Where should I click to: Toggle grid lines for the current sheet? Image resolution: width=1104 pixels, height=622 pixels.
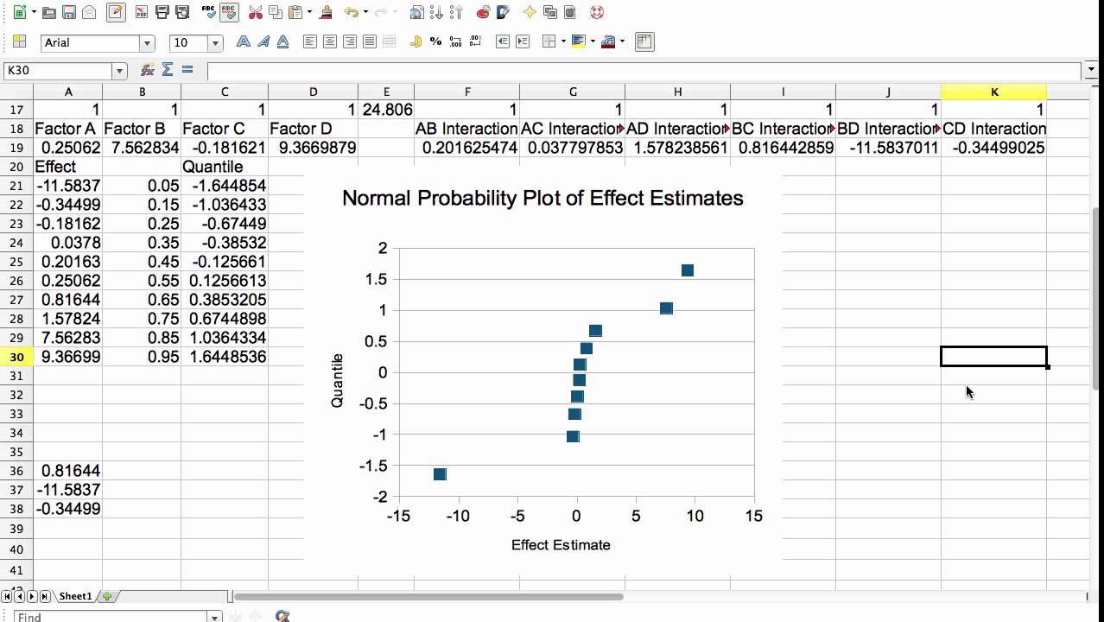click(x=644, y=41)
